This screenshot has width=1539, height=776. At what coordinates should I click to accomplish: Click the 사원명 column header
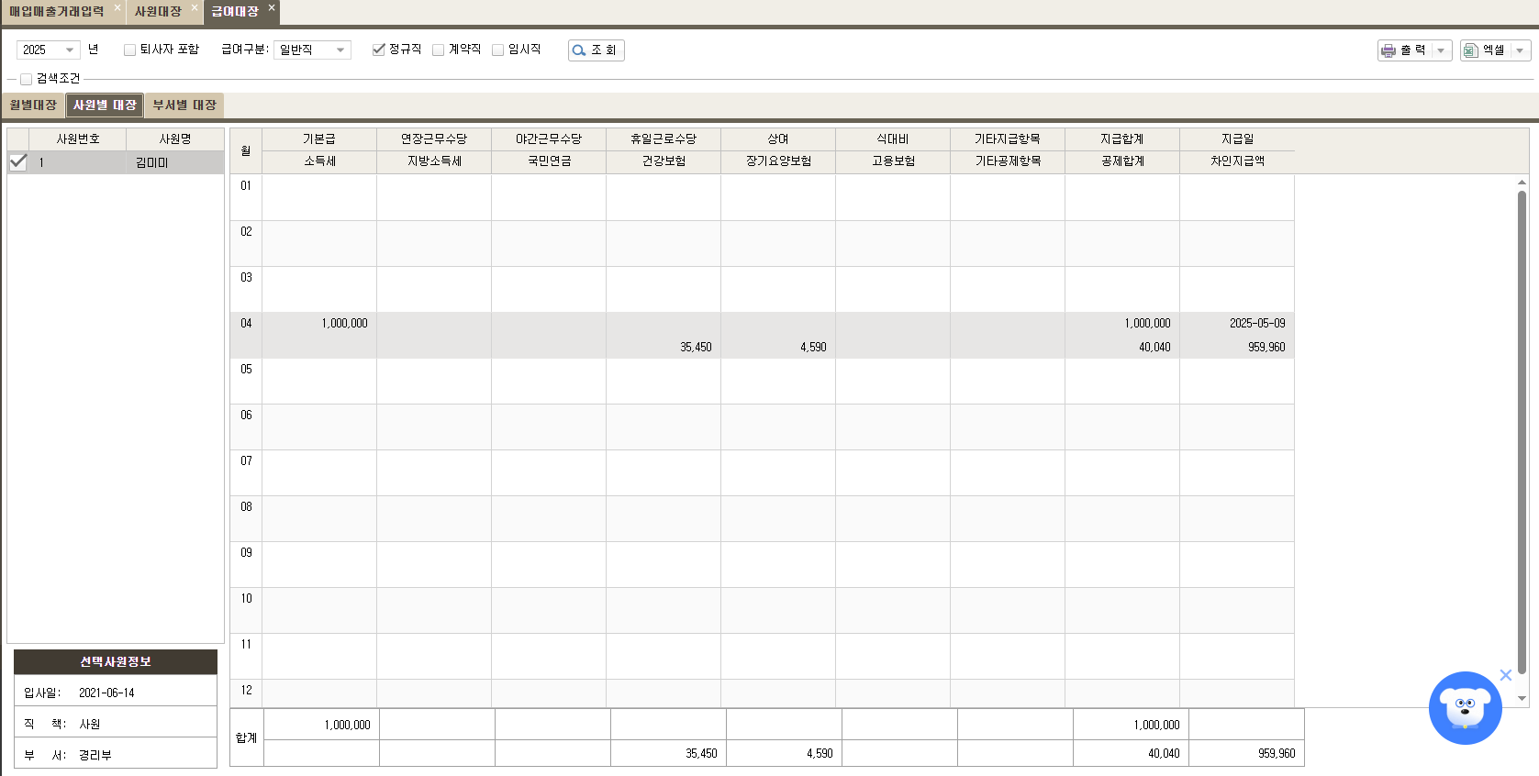point(175,139)
